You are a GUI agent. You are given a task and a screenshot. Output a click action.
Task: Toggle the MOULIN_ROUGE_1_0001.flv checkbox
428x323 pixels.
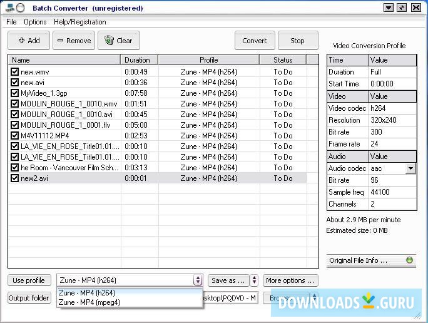point(14,125)
